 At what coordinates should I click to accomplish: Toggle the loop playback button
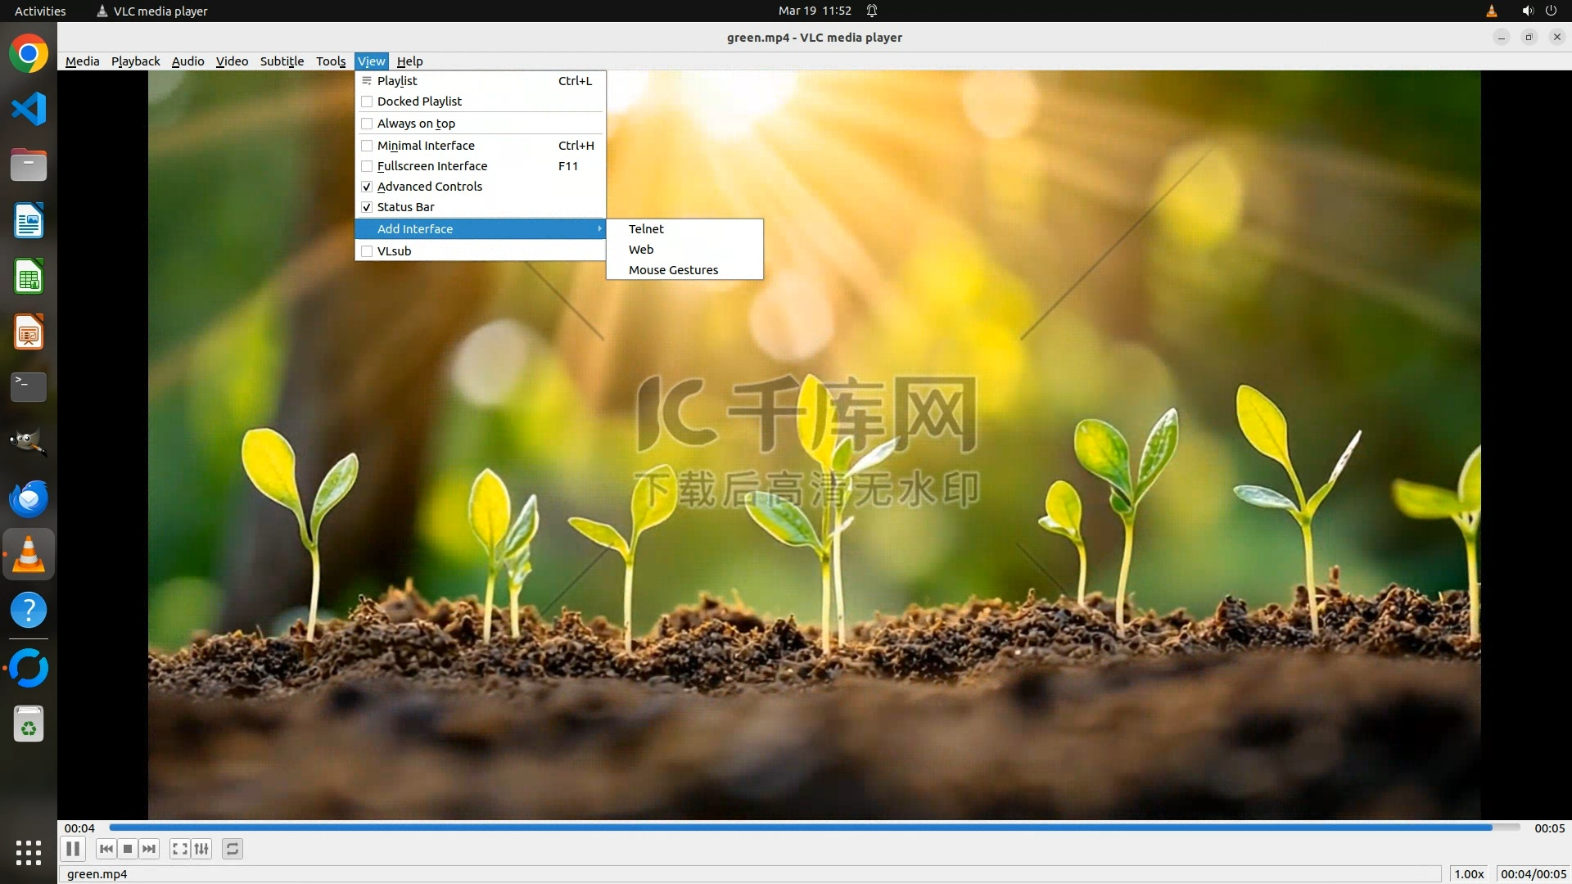tap(233, 849)
